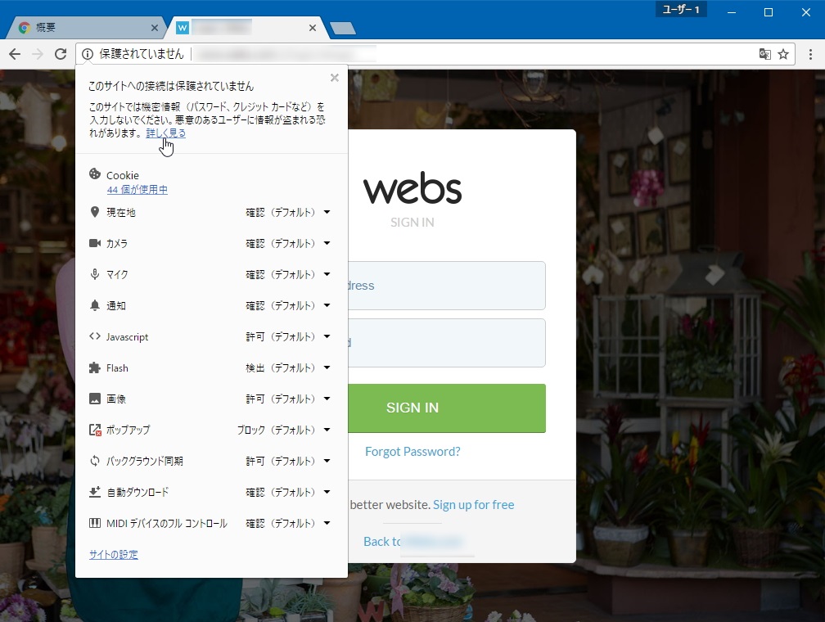Click the email address input field
The width and height of the screenshot is (825, 622).
tap(450, 286)
